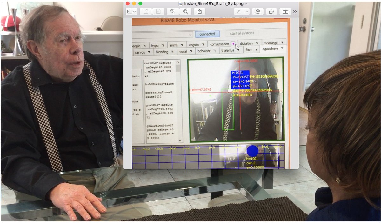Image resolution: width=381 pixels, height=223 pixels.
Task: Click the detach icon on egosphere tab
Action: tap(282, 49)
